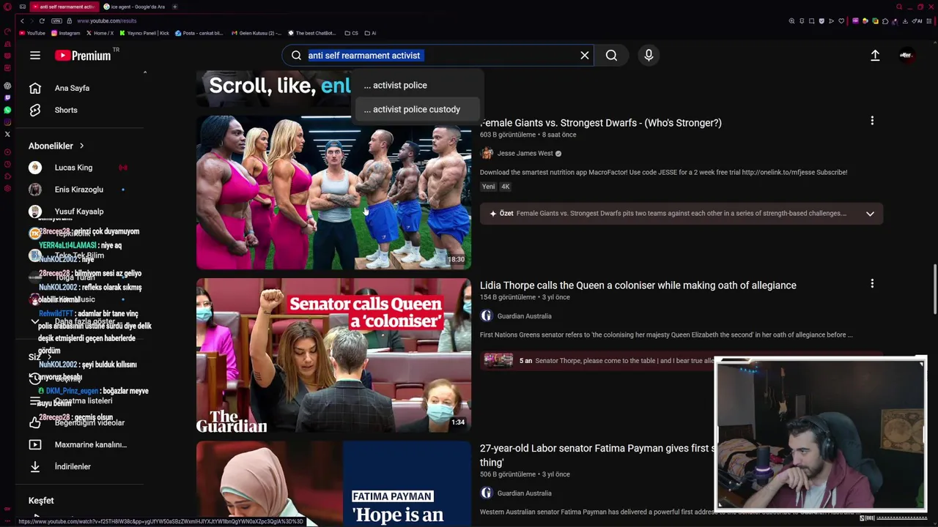
Task: Go to Ana Sayfa in sidebar
Action: pos(72,88)
